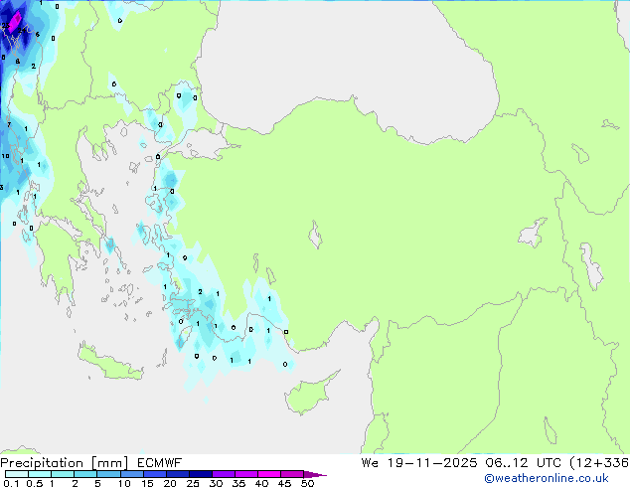Click the '30' legend scale value
This screenshot has height=487, width=630.
point(216,483)
